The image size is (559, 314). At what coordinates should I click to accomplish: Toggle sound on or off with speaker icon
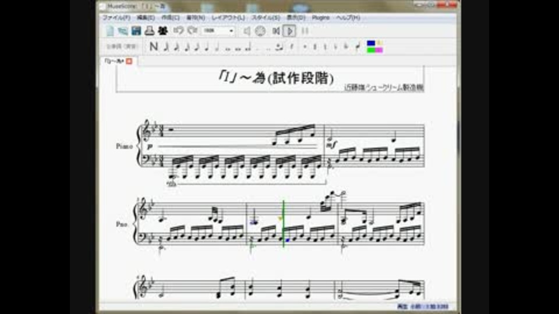(x=247, y=31)
